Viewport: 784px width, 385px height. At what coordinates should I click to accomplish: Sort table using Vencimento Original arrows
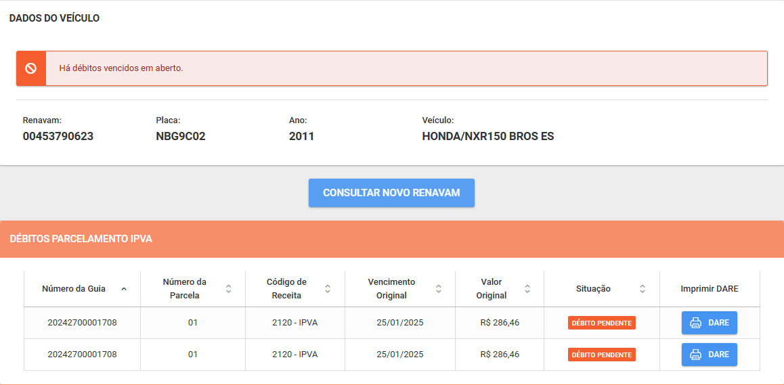click(438, 289)
